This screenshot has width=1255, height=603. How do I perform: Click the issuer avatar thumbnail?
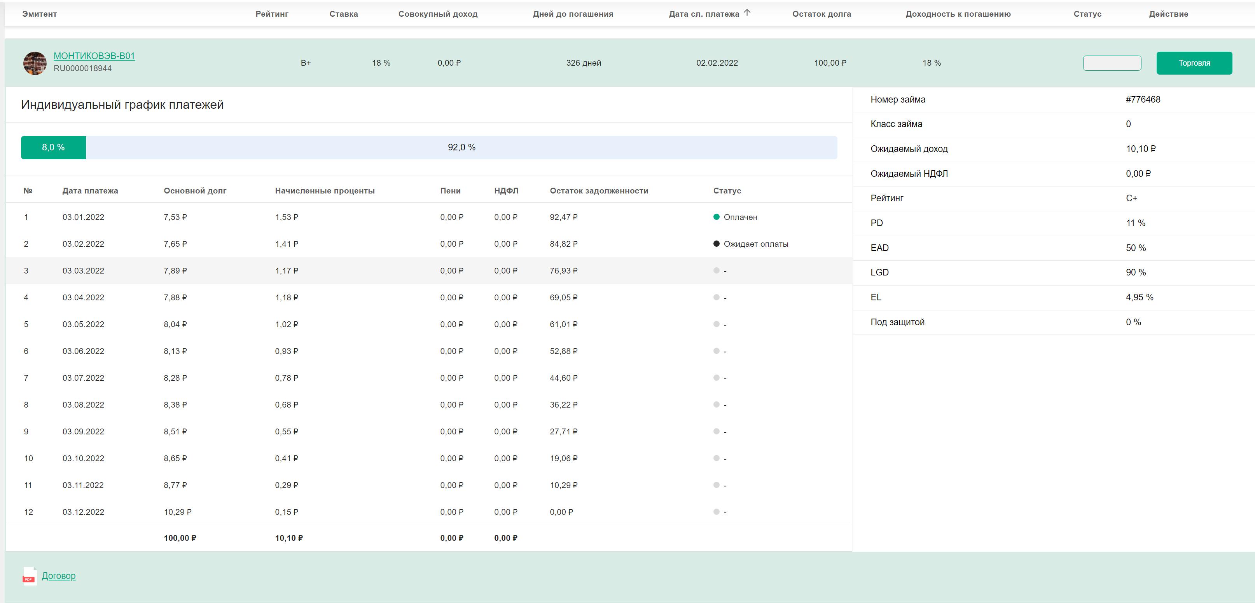tap(35, 63)
